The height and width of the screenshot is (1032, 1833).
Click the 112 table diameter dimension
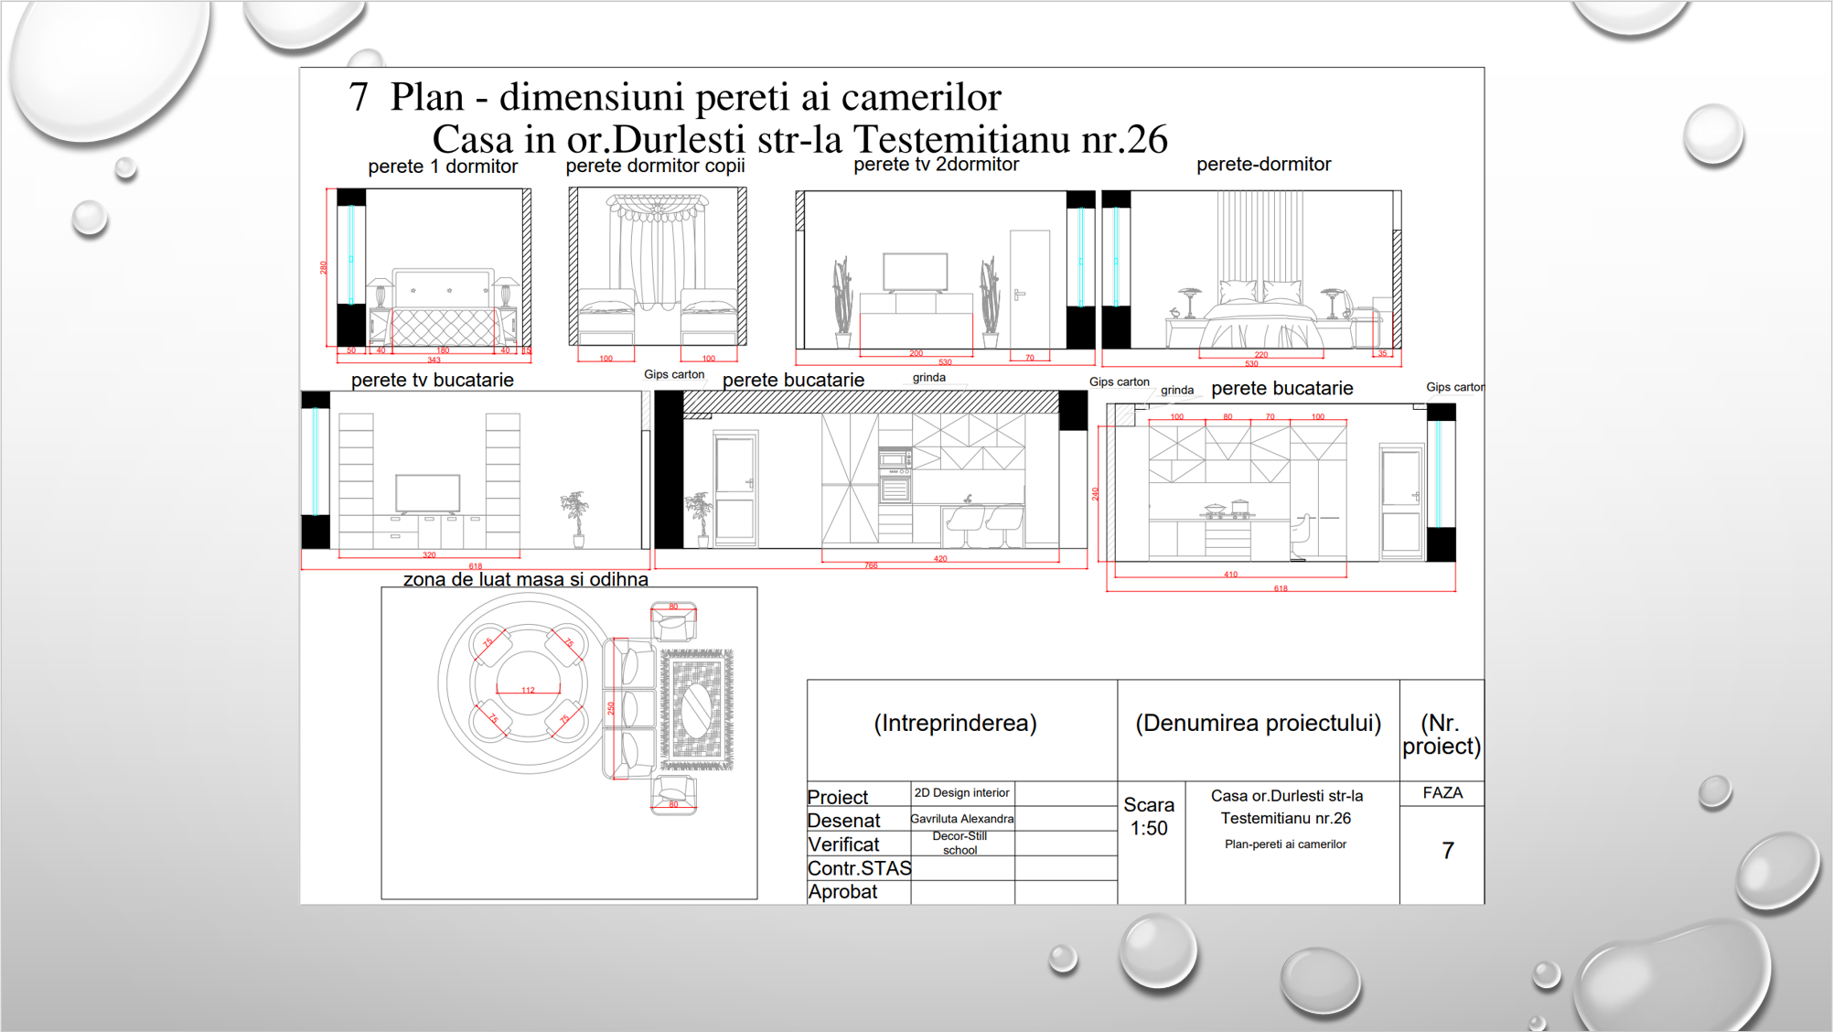(x=528, y=690)
